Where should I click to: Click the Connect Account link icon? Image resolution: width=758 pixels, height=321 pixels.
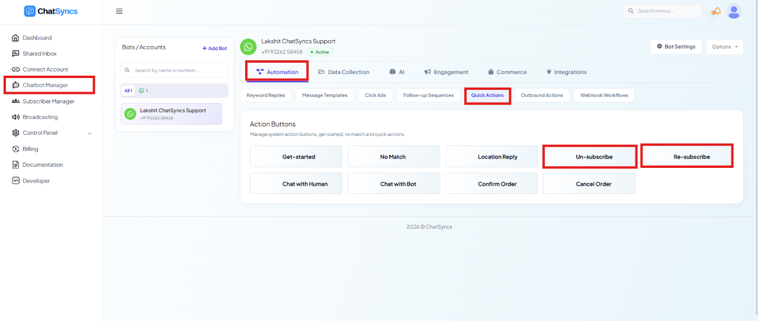16,70
